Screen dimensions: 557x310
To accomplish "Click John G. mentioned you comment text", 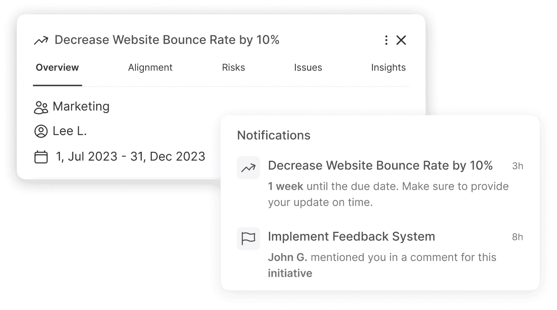I will (x=382, y=265).
